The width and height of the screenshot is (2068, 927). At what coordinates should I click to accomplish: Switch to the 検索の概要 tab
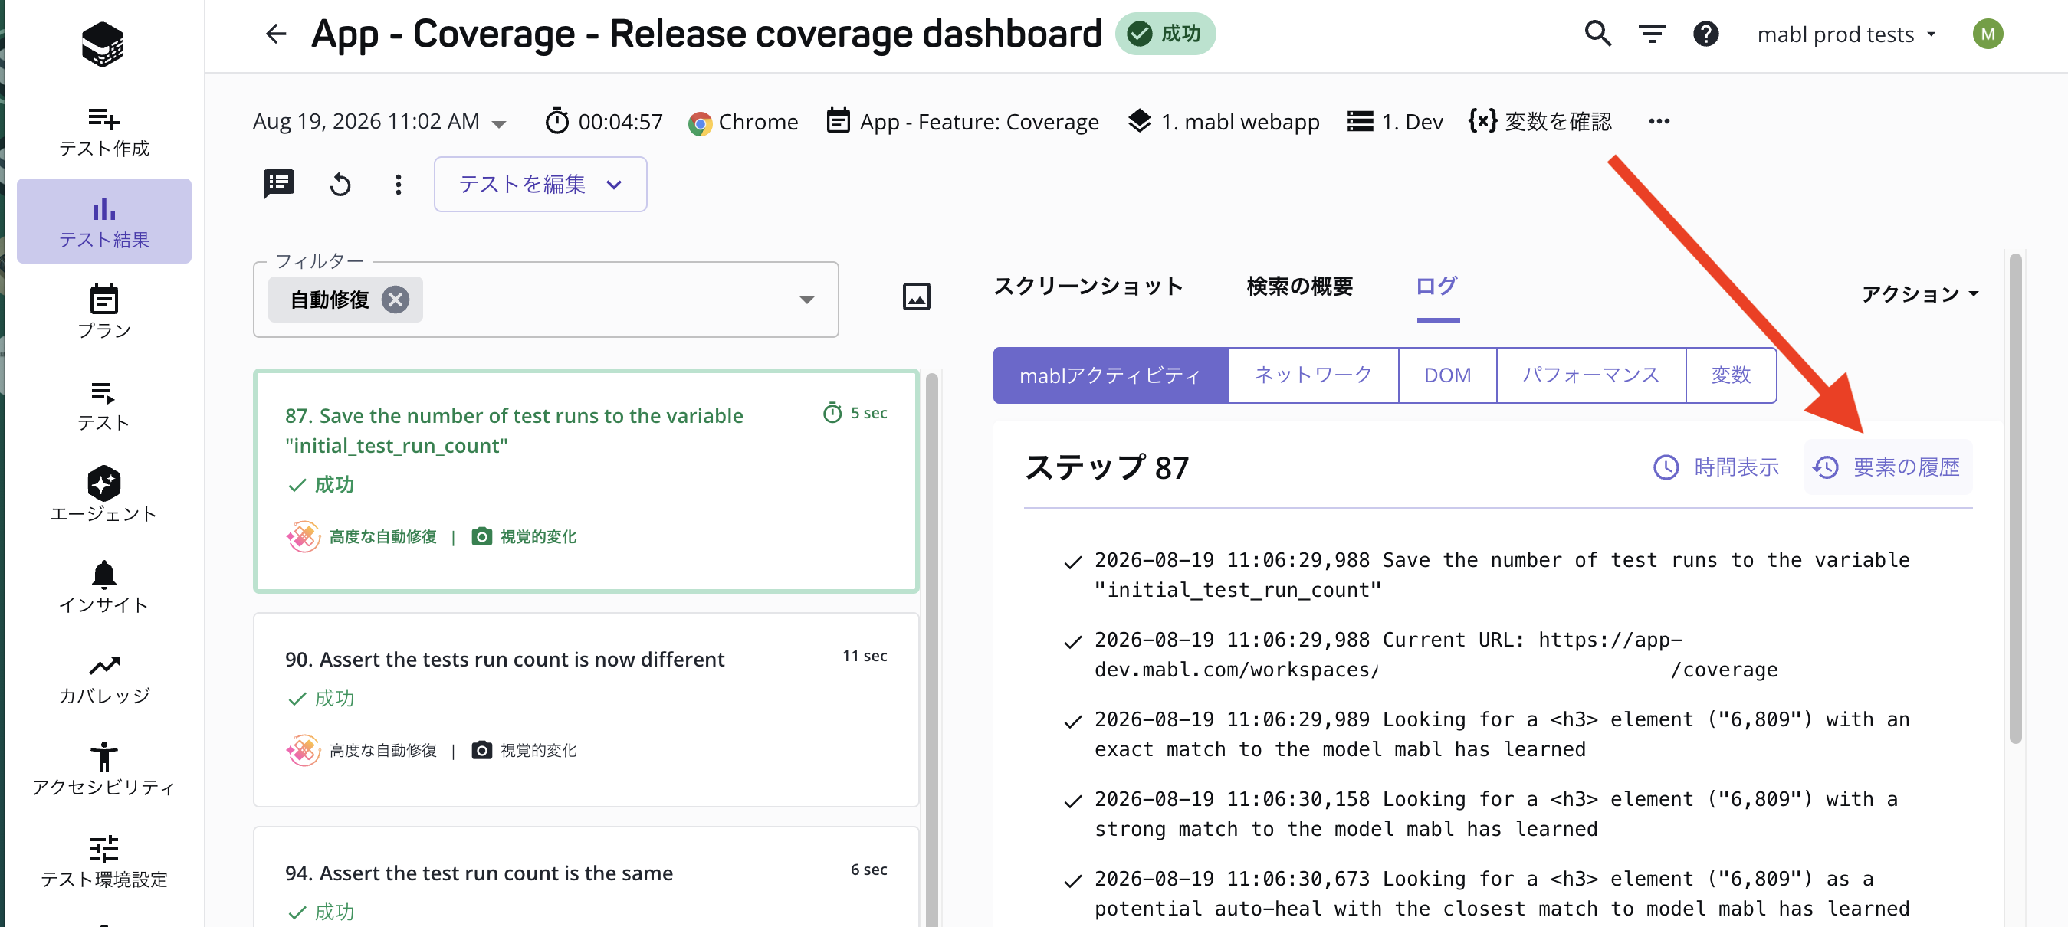coord(1300,286)
